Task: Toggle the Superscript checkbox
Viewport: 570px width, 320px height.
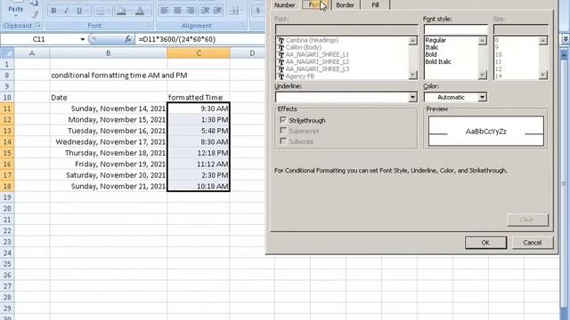Action: (283, 131)
